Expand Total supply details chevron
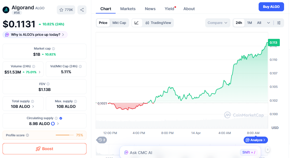The image size is (290, 158). [33, 106]
